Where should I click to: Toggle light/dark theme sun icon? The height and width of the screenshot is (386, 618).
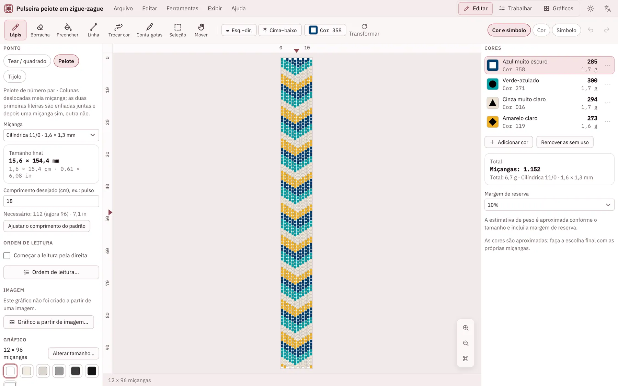click(x=591, y=9)
